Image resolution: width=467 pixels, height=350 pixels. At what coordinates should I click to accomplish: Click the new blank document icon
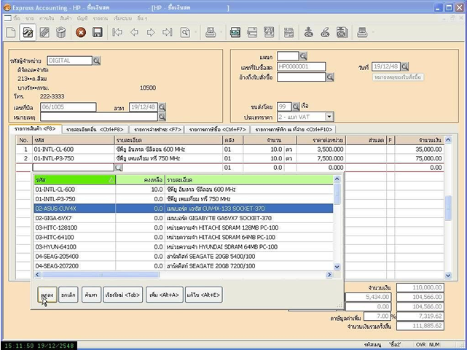(x=11, y=32)
